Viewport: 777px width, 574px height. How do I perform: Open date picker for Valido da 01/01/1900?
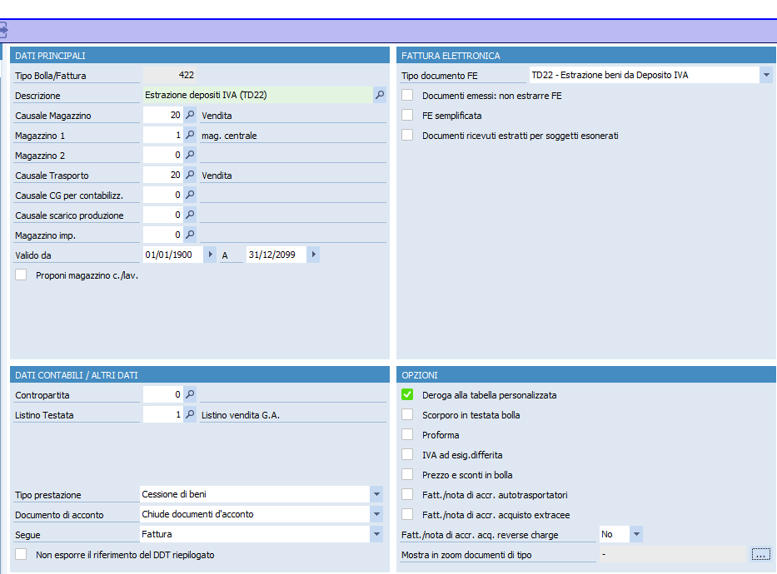pos(210,255)
